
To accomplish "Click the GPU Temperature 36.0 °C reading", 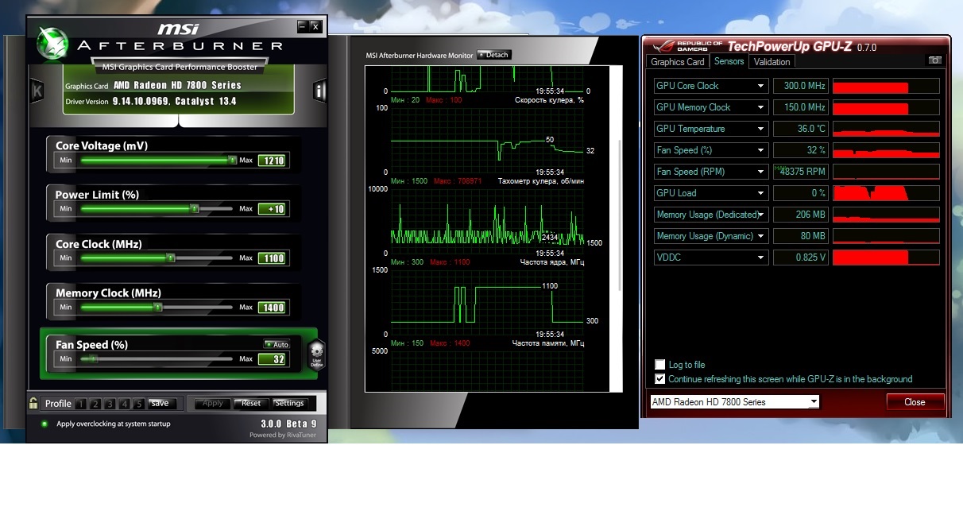I will pos(800,129).
